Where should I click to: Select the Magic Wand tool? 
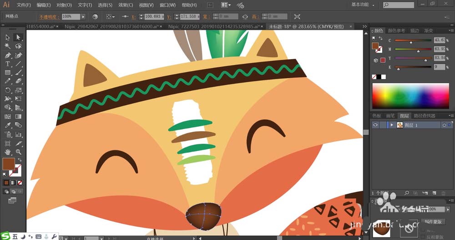(x=8, y=46)
